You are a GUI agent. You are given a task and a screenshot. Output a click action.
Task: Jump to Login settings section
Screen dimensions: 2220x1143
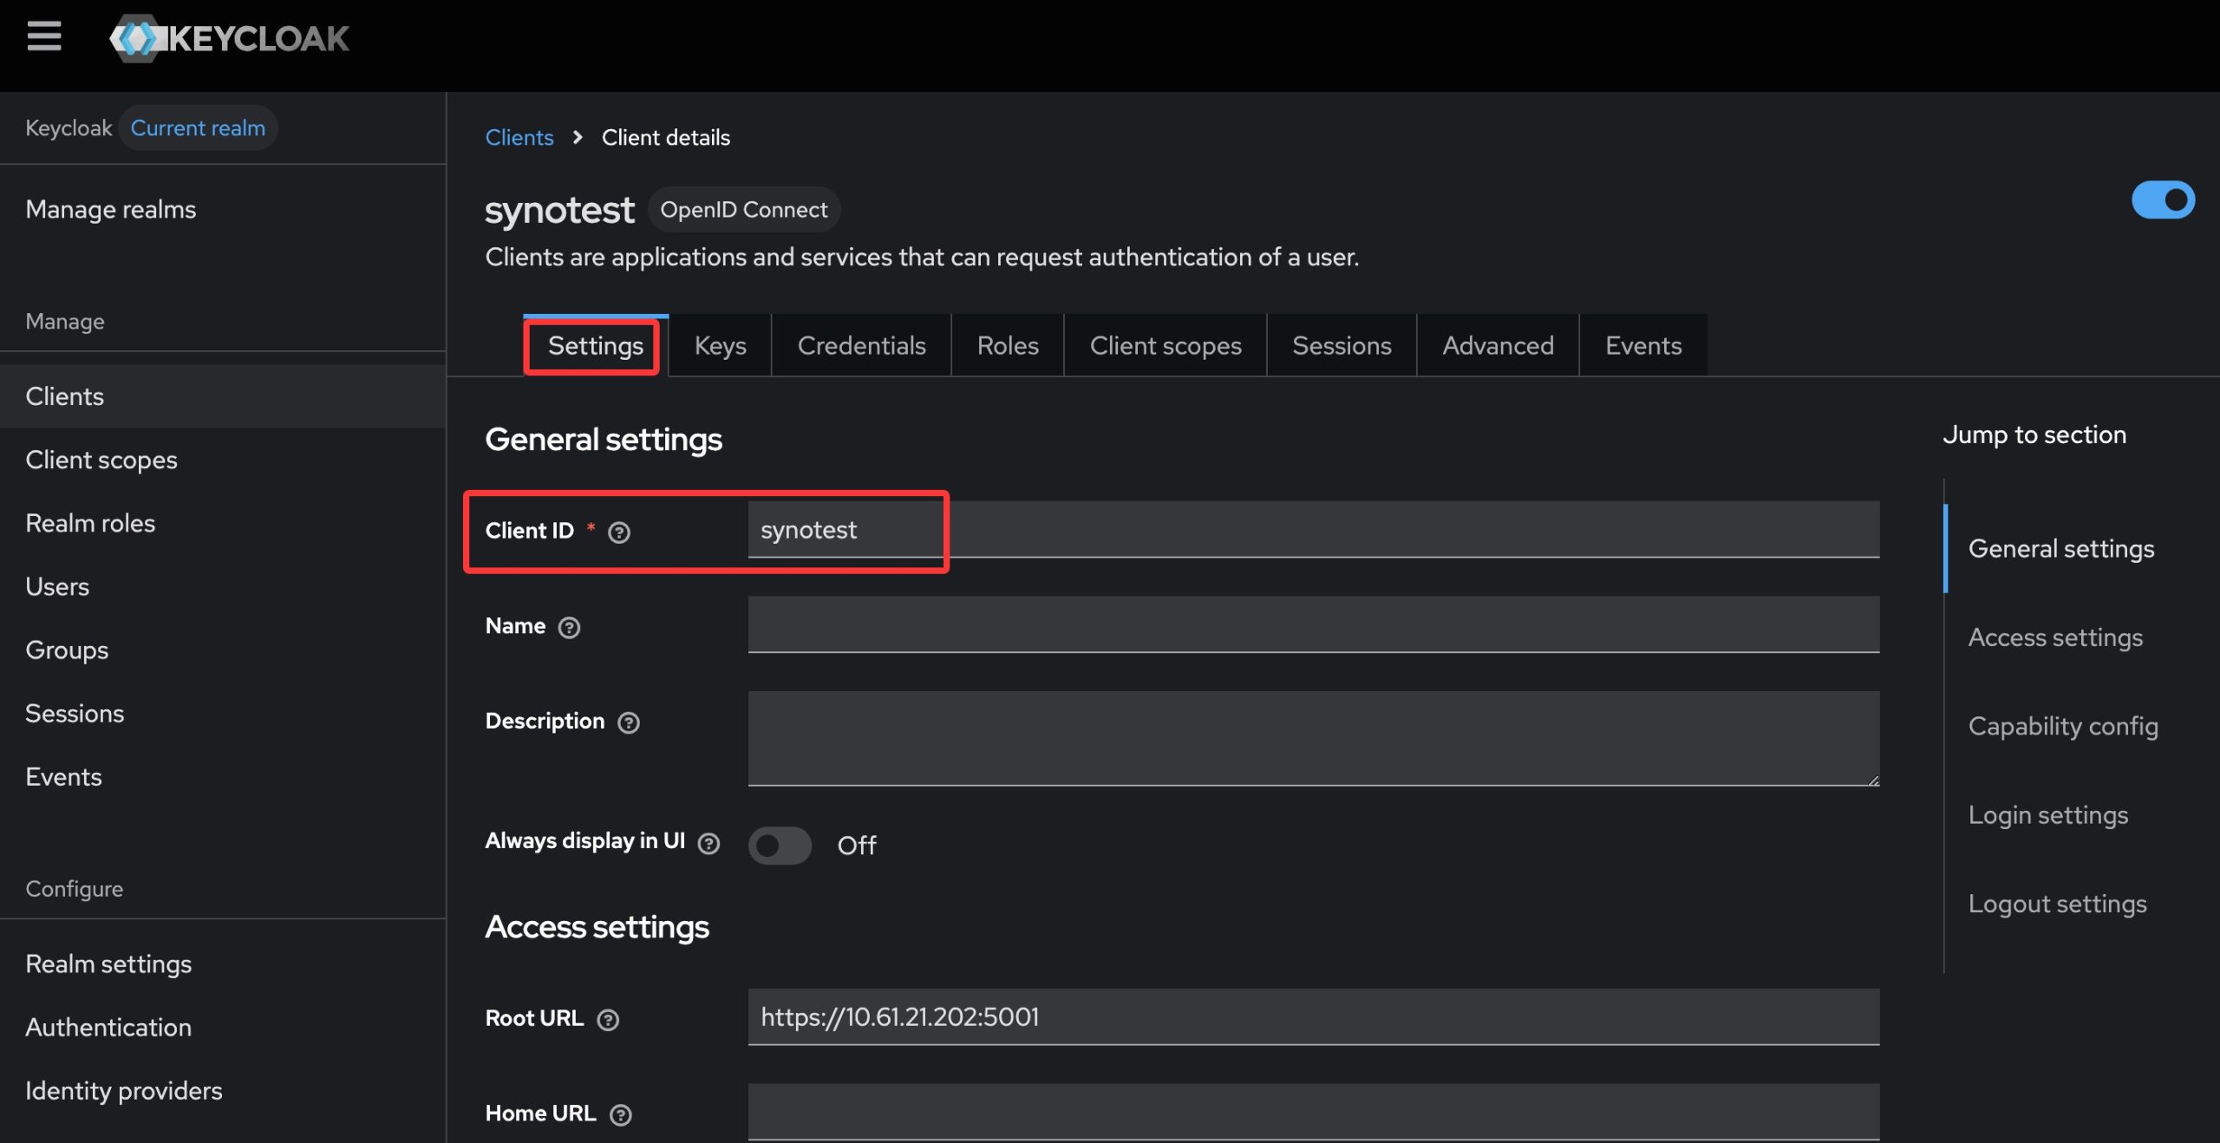pyautogui.click(x=2048, y=815)
